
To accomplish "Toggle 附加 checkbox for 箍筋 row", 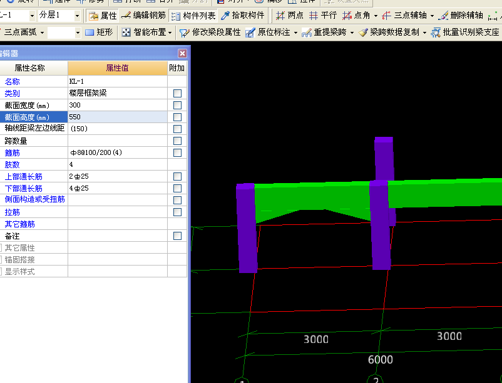I will click(x=177, y=152).
